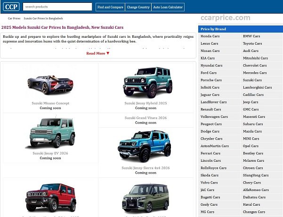Open Suzuki Jimny EV 2026 title
Viewport: 283px width, 217px height.
pos(50,153)
